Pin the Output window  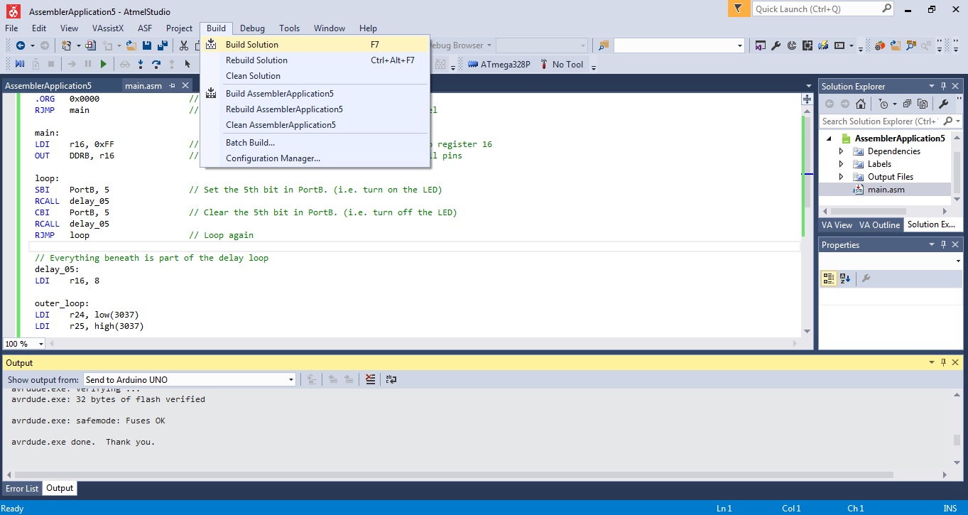click(x=942, y=362)
